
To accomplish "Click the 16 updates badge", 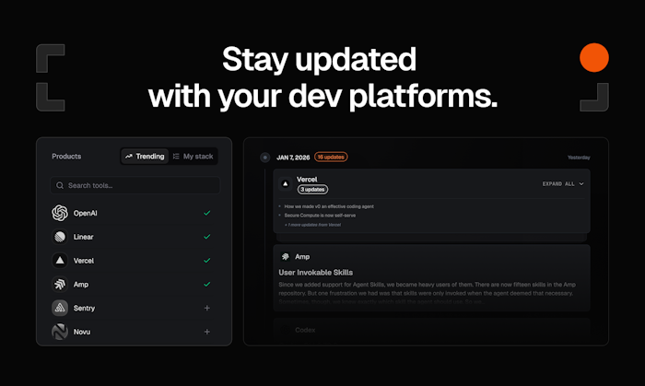I will 331,157.
